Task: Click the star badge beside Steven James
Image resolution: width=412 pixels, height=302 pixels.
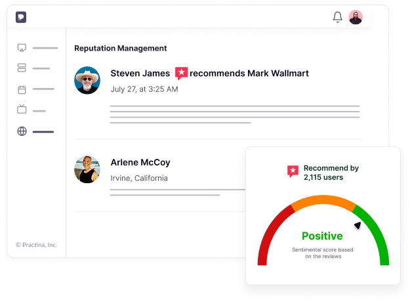Action: pyautogui.click(x=181, y=74)
